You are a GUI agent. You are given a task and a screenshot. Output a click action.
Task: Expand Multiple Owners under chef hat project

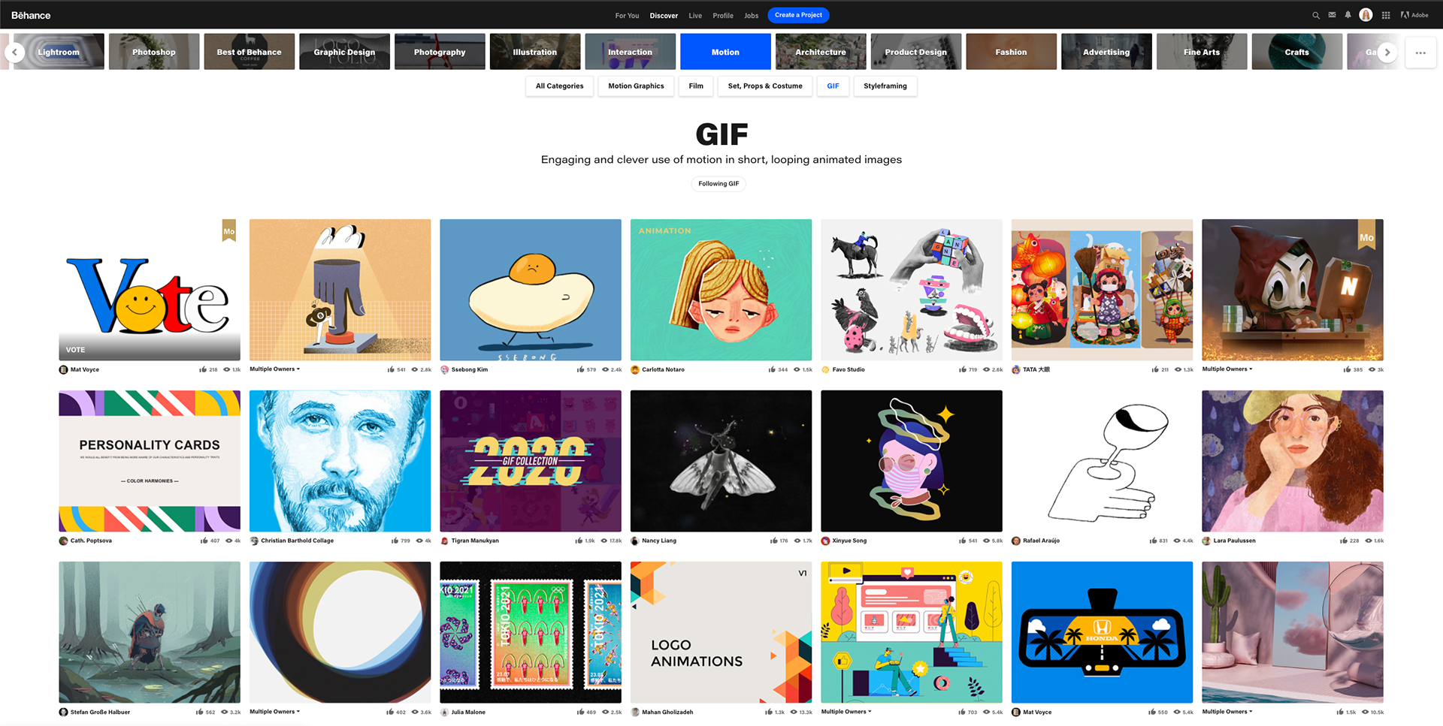[275, 369]
